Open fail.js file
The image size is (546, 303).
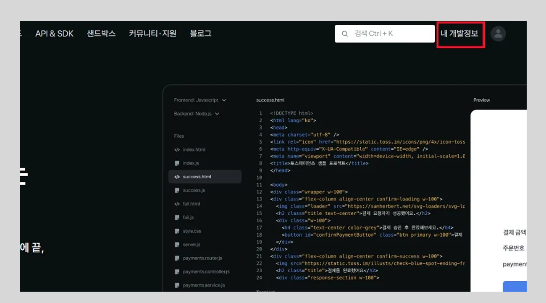pyautogui.click(x=188, y=217)
